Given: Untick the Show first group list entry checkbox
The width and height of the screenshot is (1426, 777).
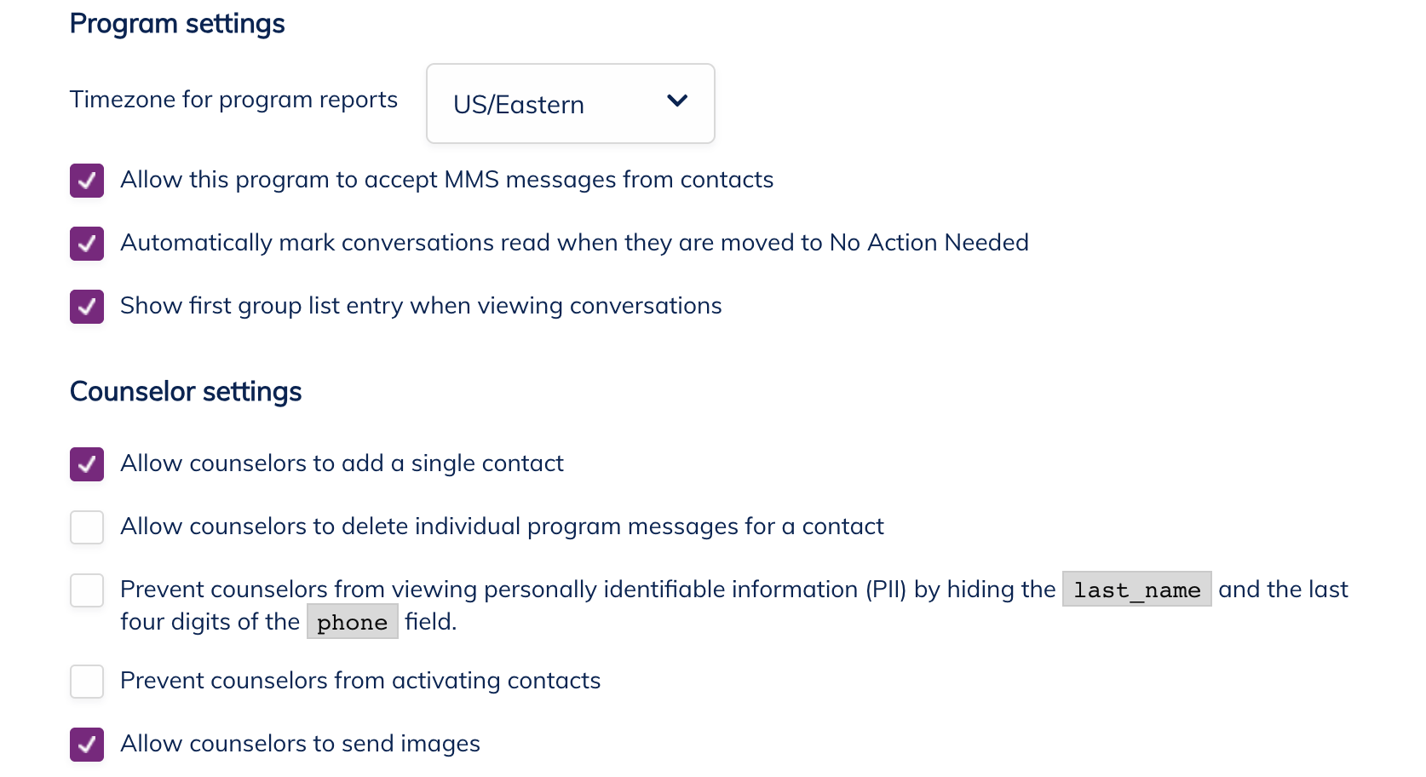Looking at the screenshot, I should 87,307.
